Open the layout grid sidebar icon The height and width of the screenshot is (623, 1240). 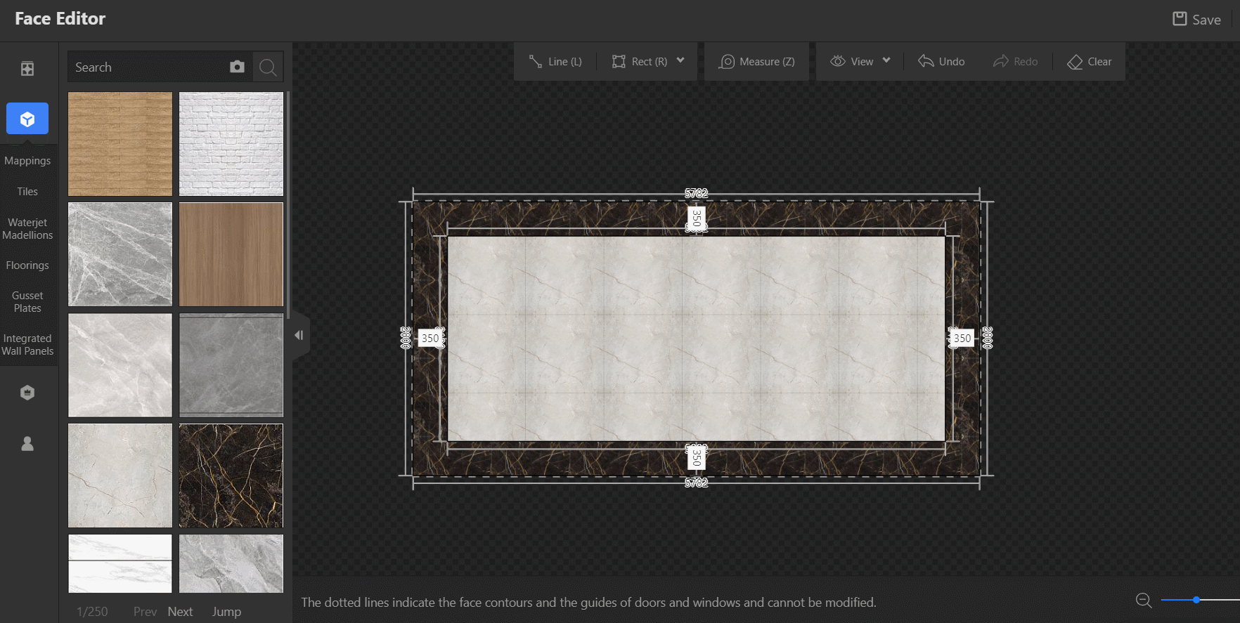tap(27, 69)
